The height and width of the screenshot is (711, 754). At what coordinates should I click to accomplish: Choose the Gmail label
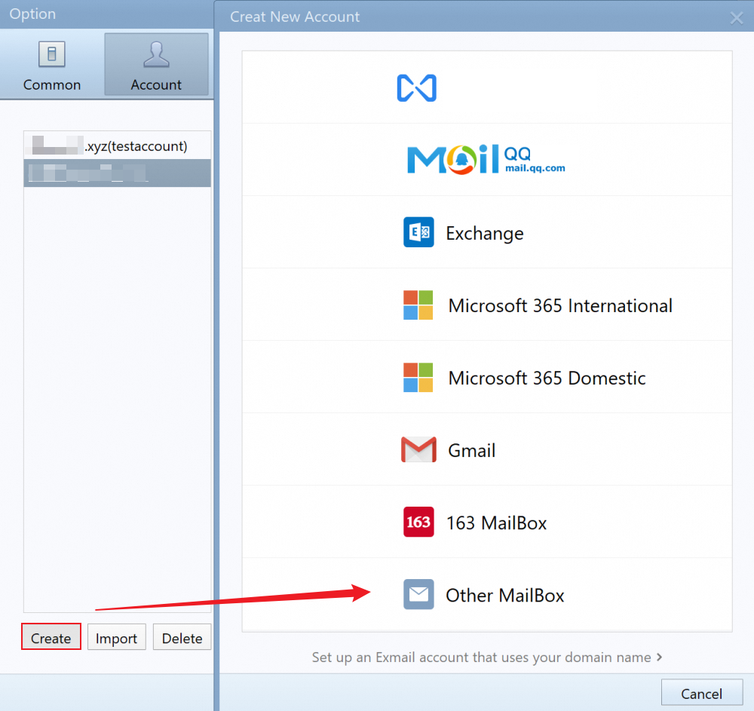[x=471, y=451]
